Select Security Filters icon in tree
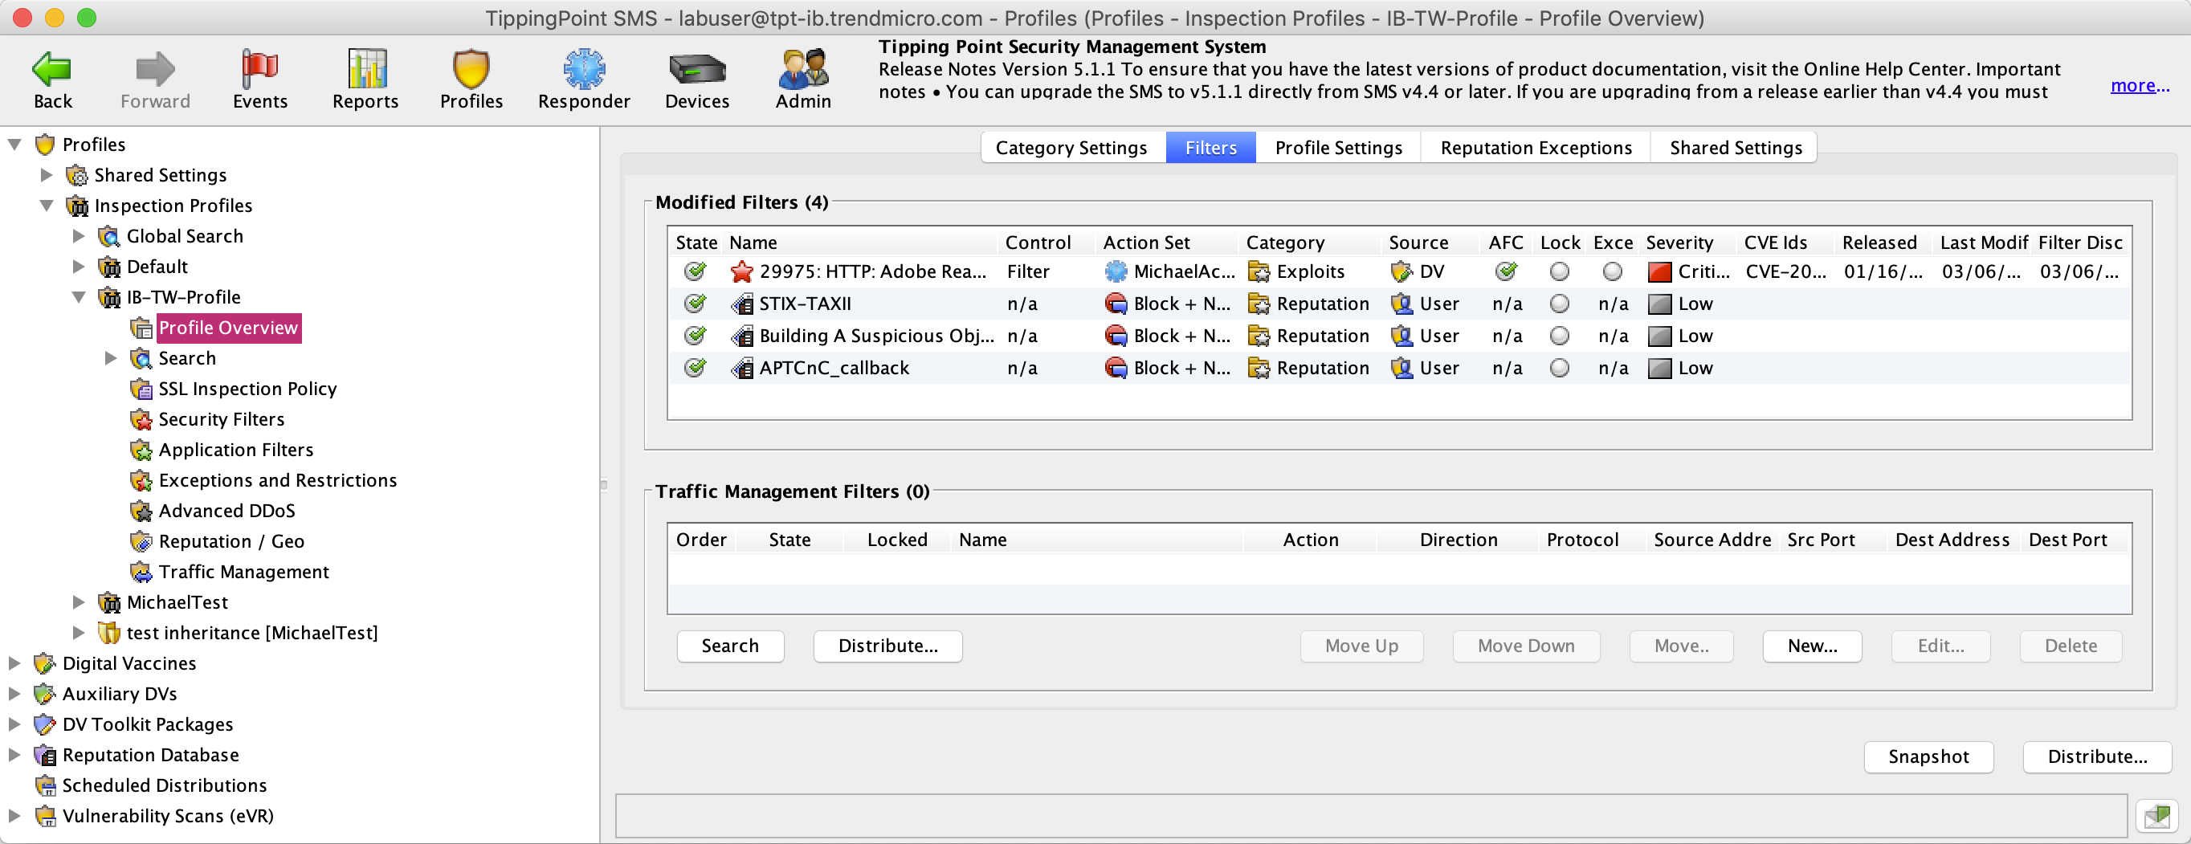The height and width of the screenshot is (844, 2191). (x=141, y=419)
